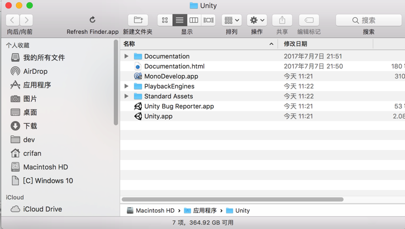405x229 pixels.
Task: Select the Documentation.html file icon
Action: tap(138, 66)
